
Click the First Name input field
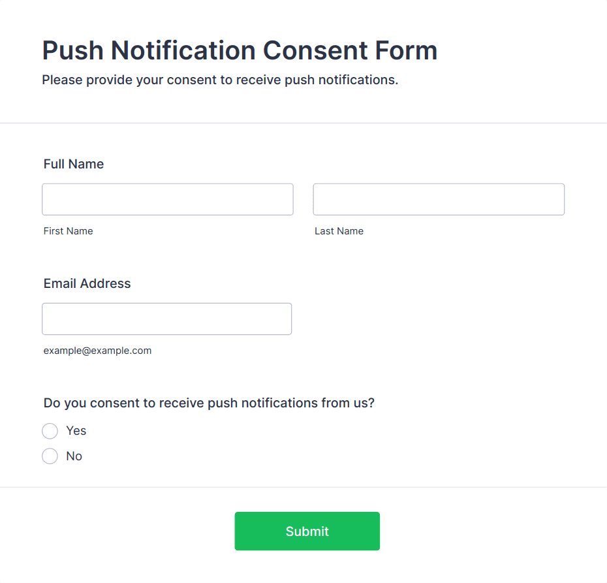(167, 199)
